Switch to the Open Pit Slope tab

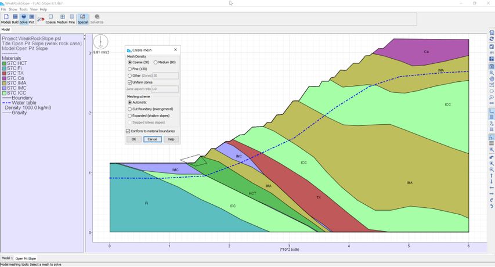(x=26, y=258)
